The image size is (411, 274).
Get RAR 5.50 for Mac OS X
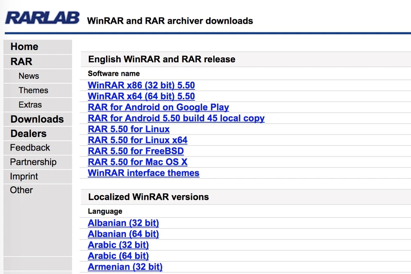(137, 162)
